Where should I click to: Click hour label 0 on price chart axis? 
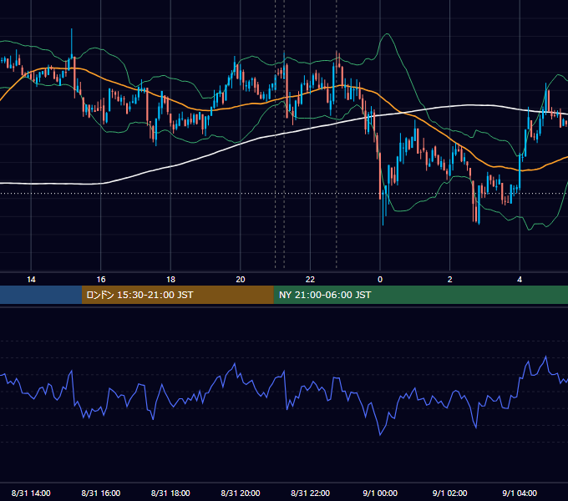[380, 279]
